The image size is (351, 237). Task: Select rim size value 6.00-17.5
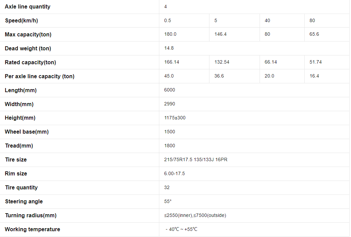coord(174,174)
